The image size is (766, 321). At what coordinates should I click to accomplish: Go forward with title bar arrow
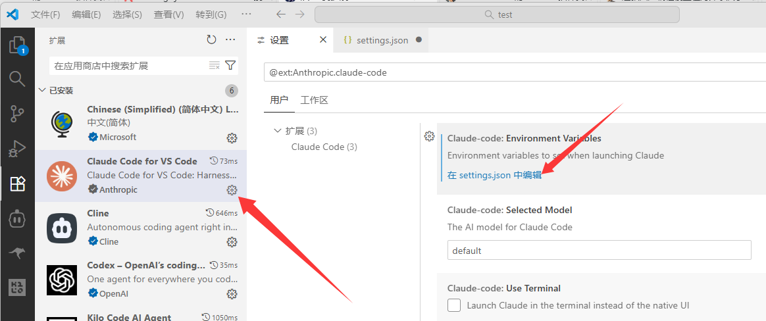pos(299,14)
